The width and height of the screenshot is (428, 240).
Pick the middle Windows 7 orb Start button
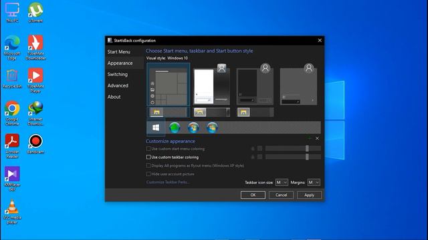[x=193, y=127]
